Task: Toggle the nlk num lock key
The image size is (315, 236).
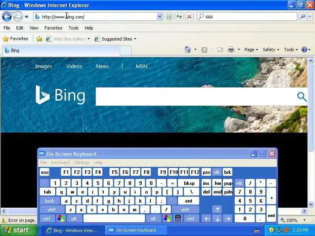Action: (x=239, y=183)
